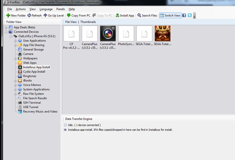Open the Help menu

[72, 9]
